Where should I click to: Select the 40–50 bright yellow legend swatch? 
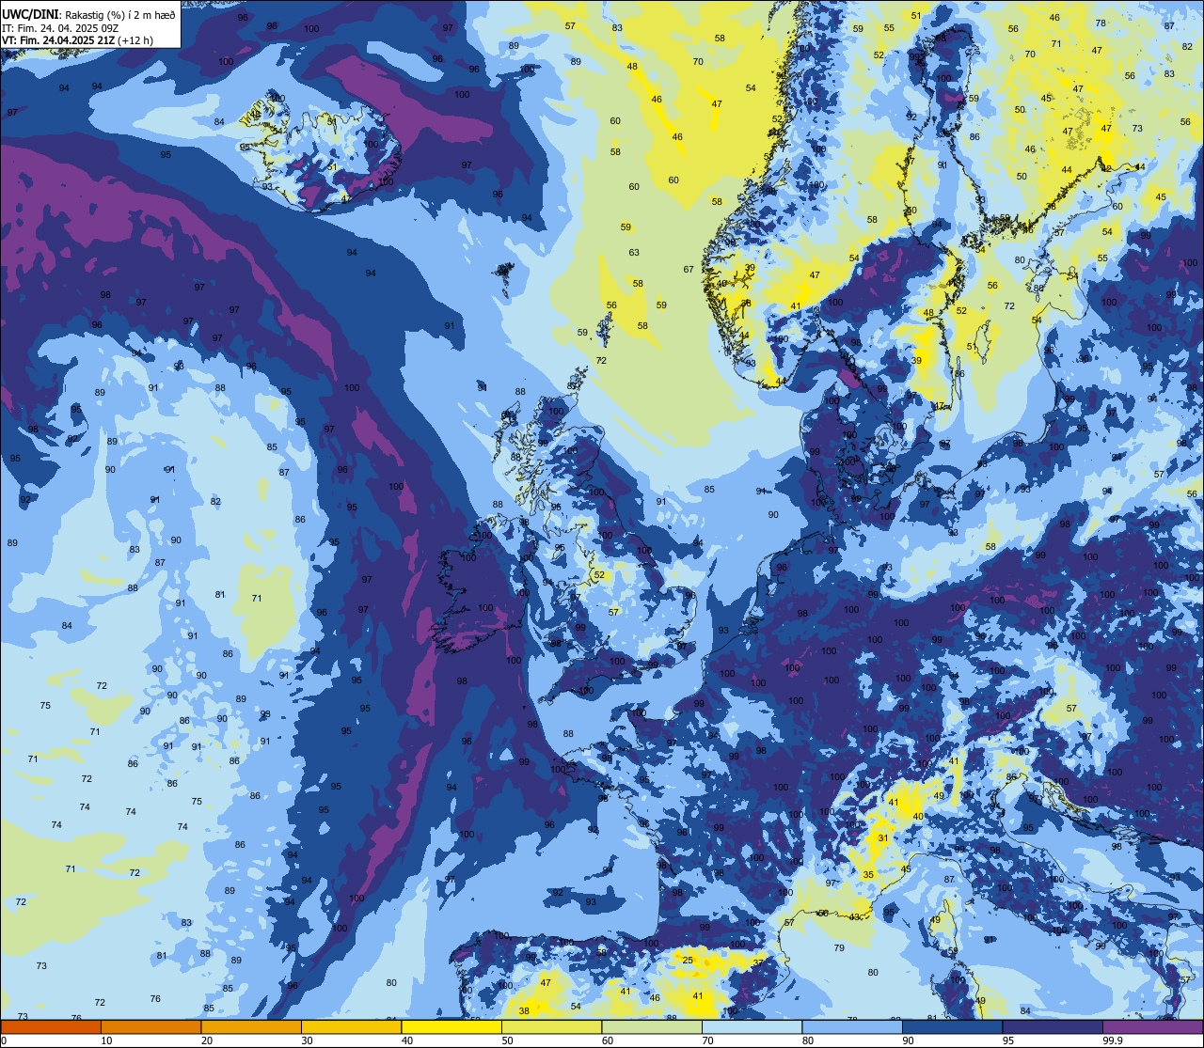(x=451, y=1026)
